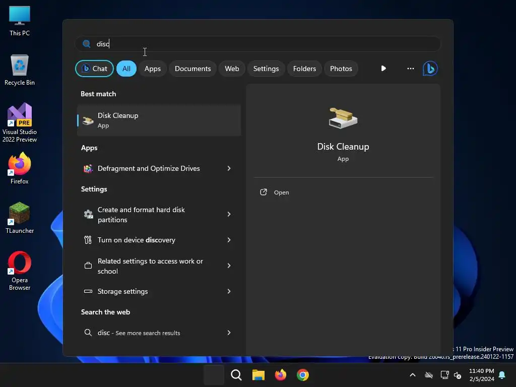Image resolution: width=516 pixels, height=387 pixels.
Task: Filter results by Settings
Action: point(266,69)
